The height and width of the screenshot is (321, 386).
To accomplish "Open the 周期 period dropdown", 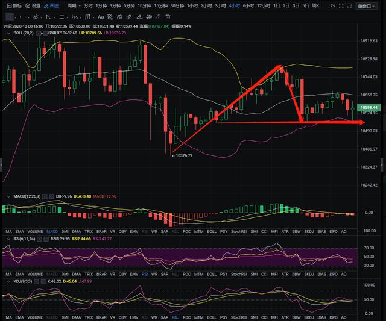I will coord(74,5).
